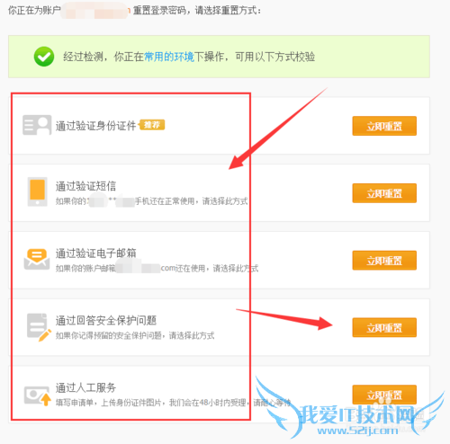The width and height of the screenshot is (450, 444).
Task: Click the email envelope icon
Action: coord(37,259)
